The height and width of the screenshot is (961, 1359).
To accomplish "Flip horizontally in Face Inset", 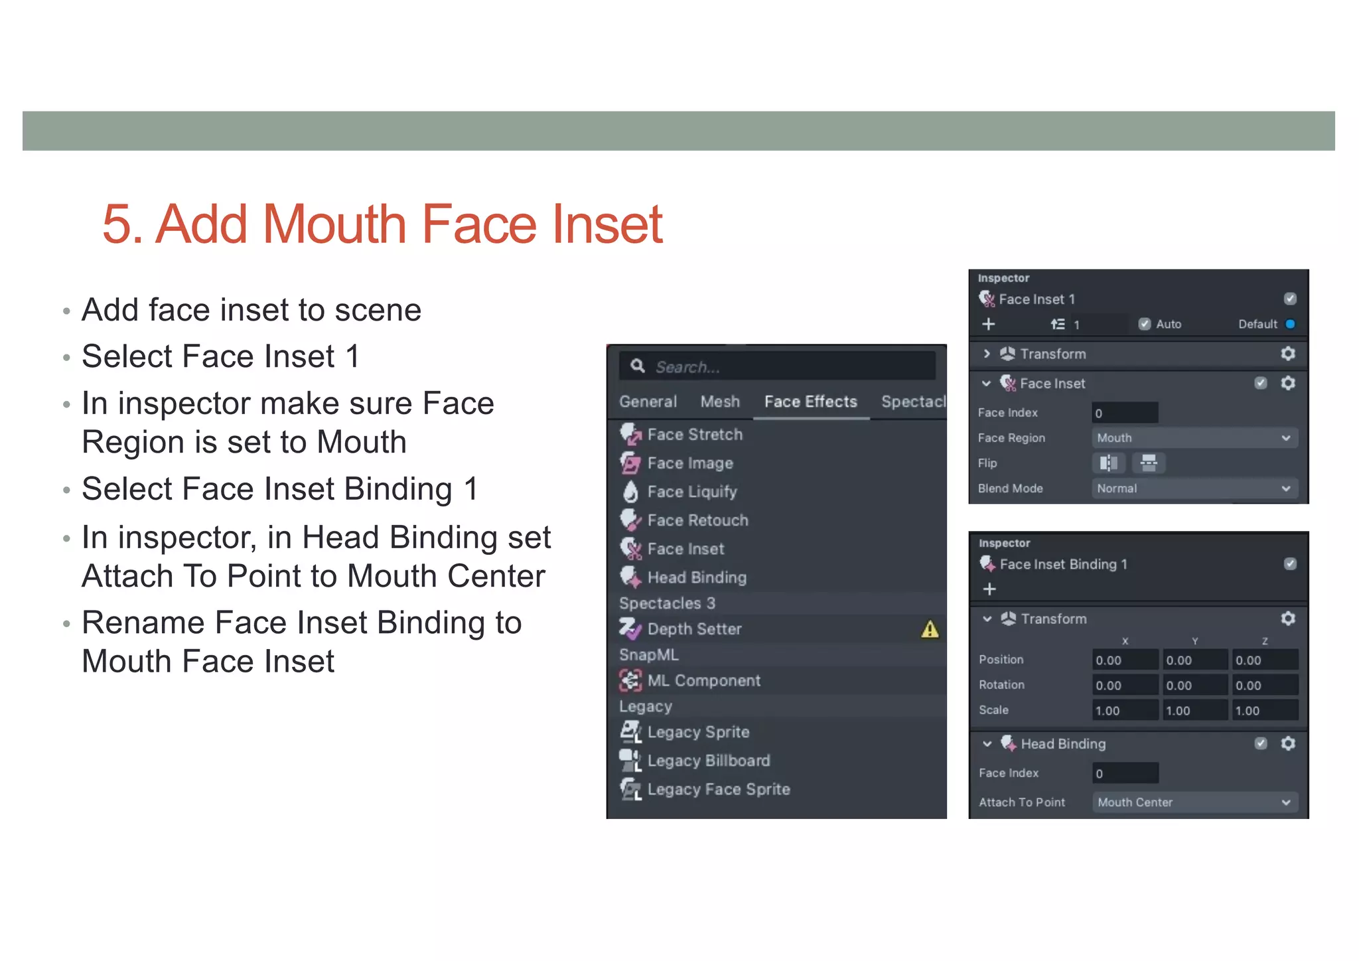I will [x=1109, y=463].
